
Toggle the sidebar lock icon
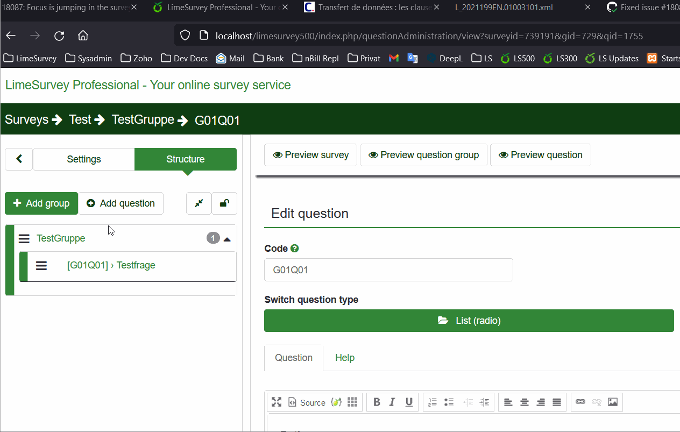coord(224,203)
